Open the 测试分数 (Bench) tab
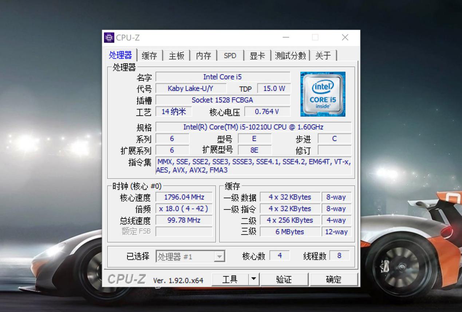462x312 pixels. point(290,55)
